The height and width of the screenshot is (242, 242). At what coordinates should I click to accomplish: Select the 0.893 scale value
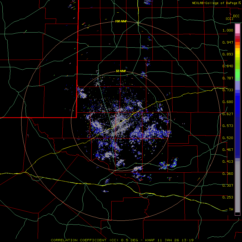tap(228, 54)
